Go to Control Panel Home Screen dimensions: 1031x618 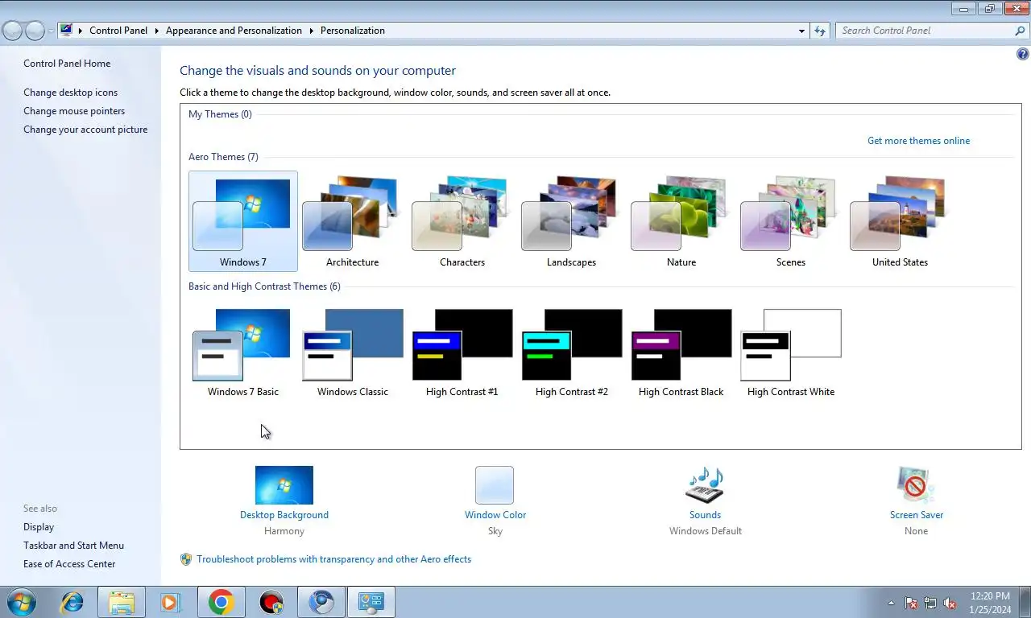pyautogui.click(x=67, y=64)
